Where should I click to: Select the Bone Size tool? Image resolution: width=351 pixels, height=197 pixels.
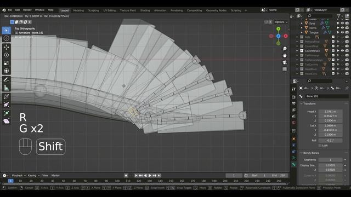pyautogui.click(x=6, y=105)
